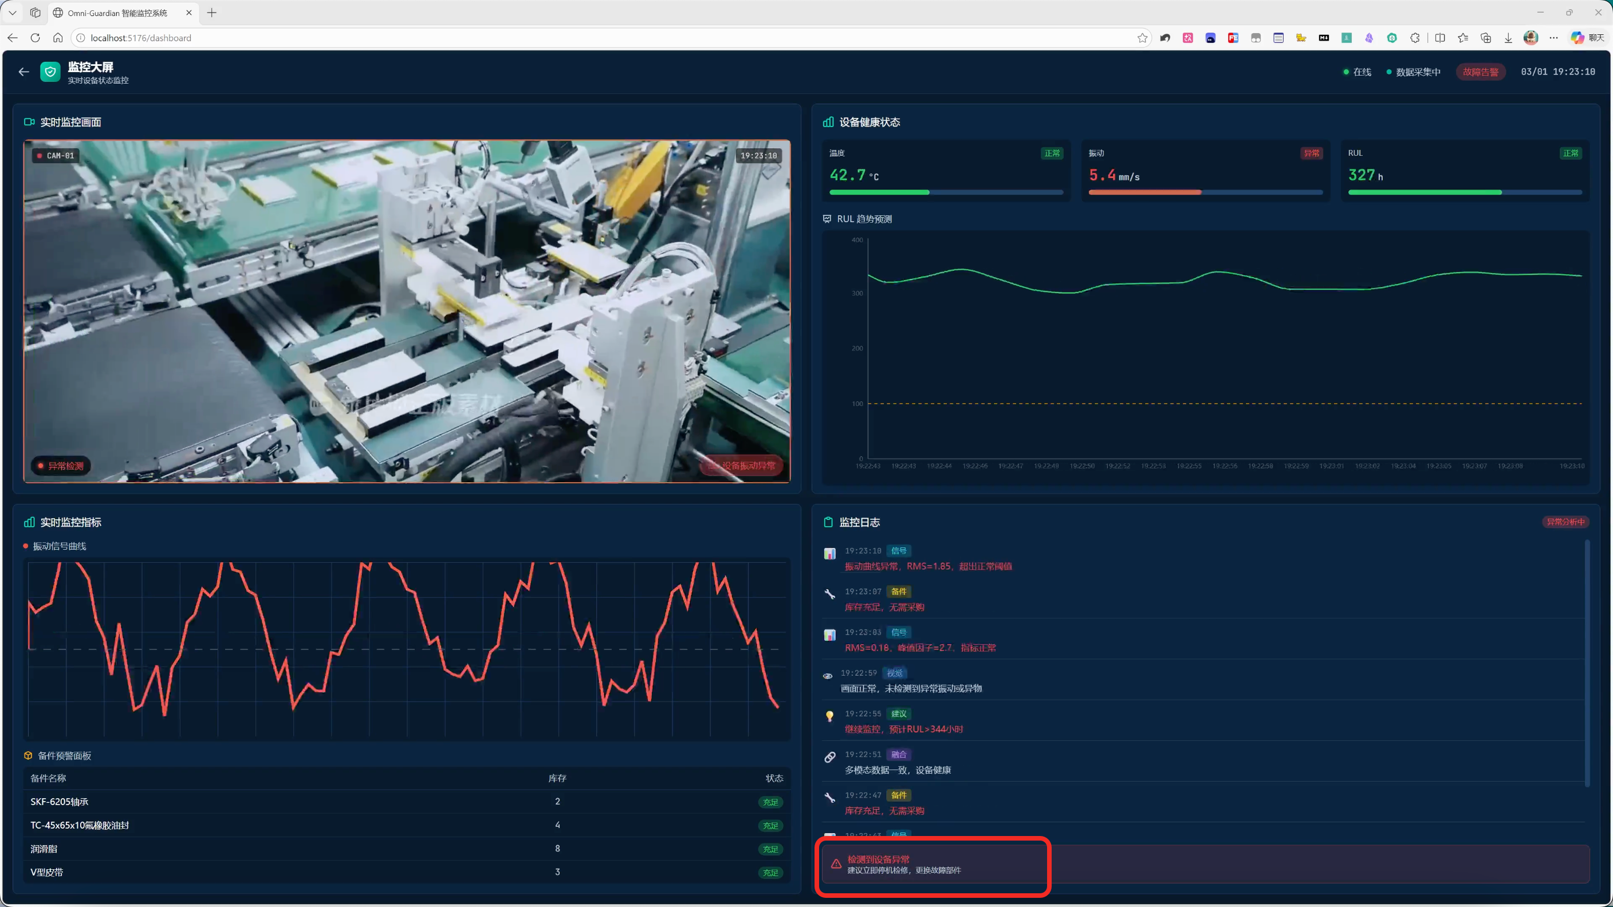Click the 异常分析中 status badge
Screen dimensions: 1613x907
point(1565,522)
